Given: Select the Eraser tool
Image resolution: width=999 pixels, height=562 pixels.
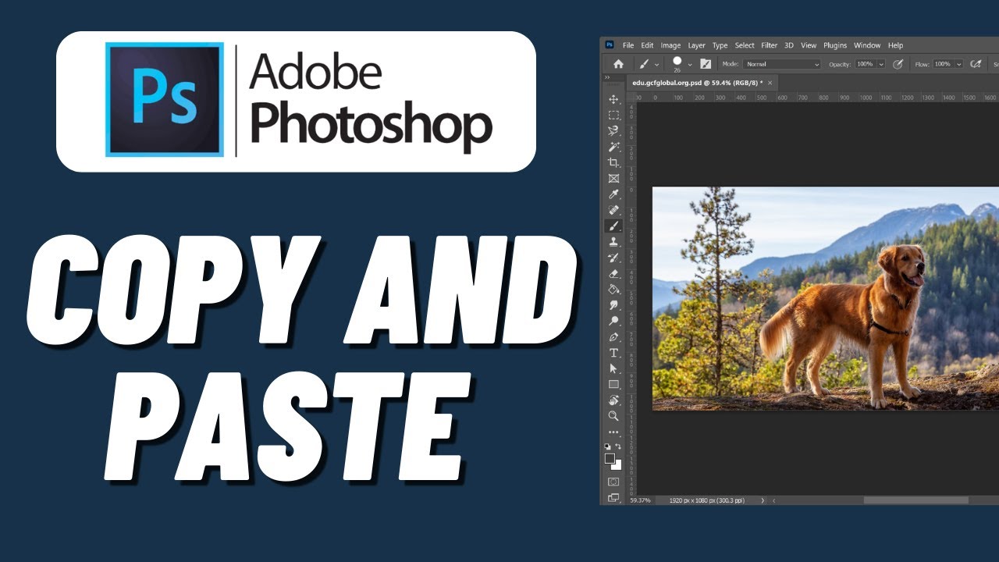Looking at the screenshot, I should 613,273.
